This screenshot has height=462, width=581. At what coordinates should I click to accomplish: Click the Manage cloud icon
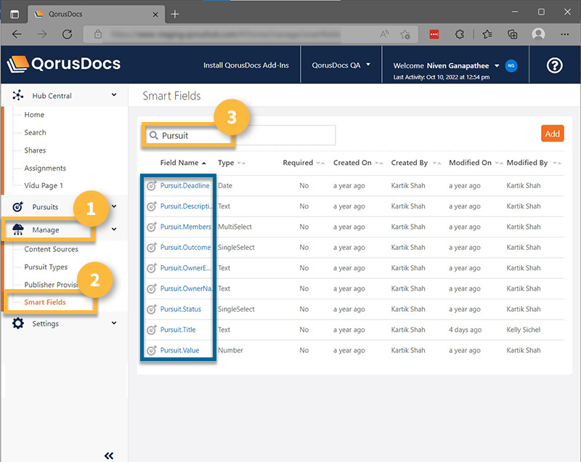(x=17, y=230)
